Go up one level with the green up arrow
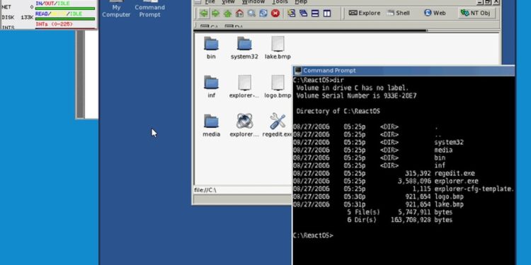This screenshot has width=531, height=265. click(227, 13)
